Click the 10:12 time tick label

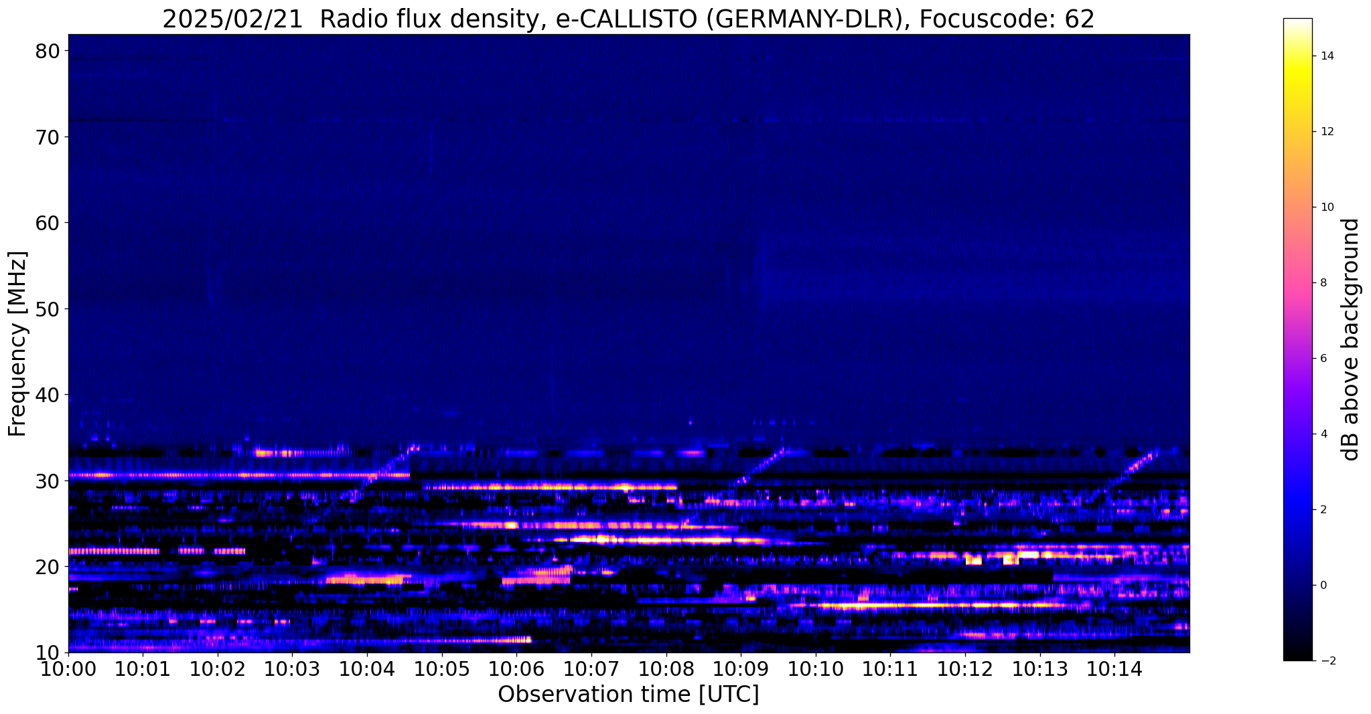(x=965, y=669)
